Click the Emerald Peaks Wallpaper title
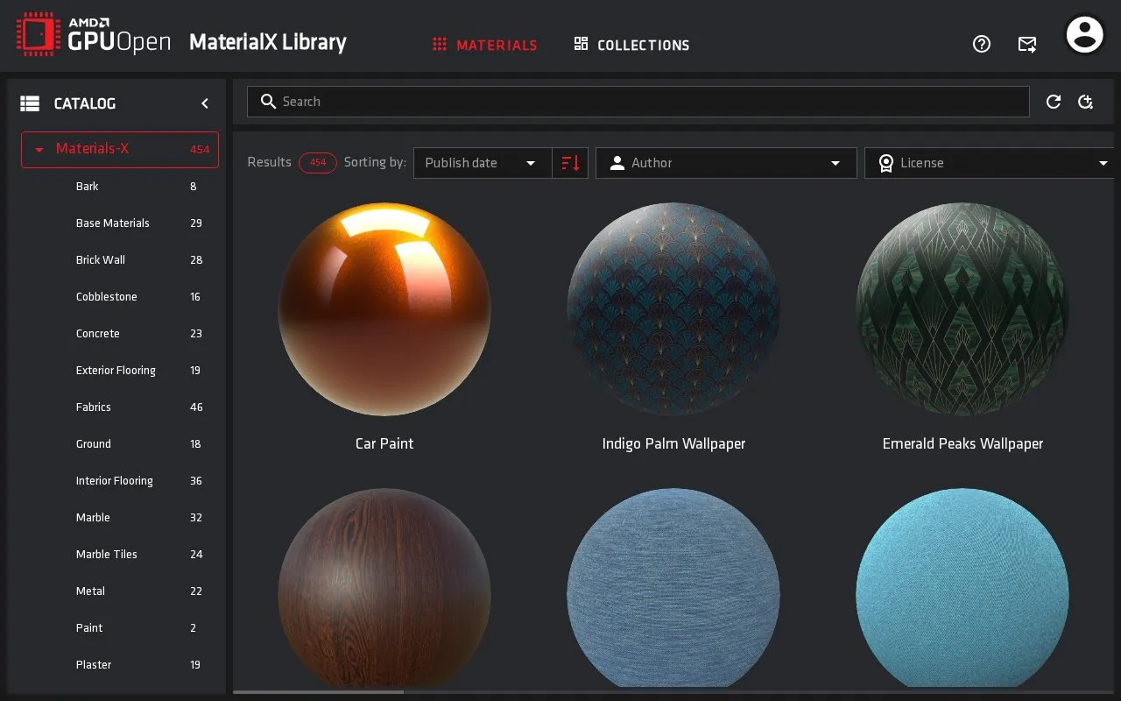Image resolution: width=1121 pixels, height=701 pixels. click(962, 443)
